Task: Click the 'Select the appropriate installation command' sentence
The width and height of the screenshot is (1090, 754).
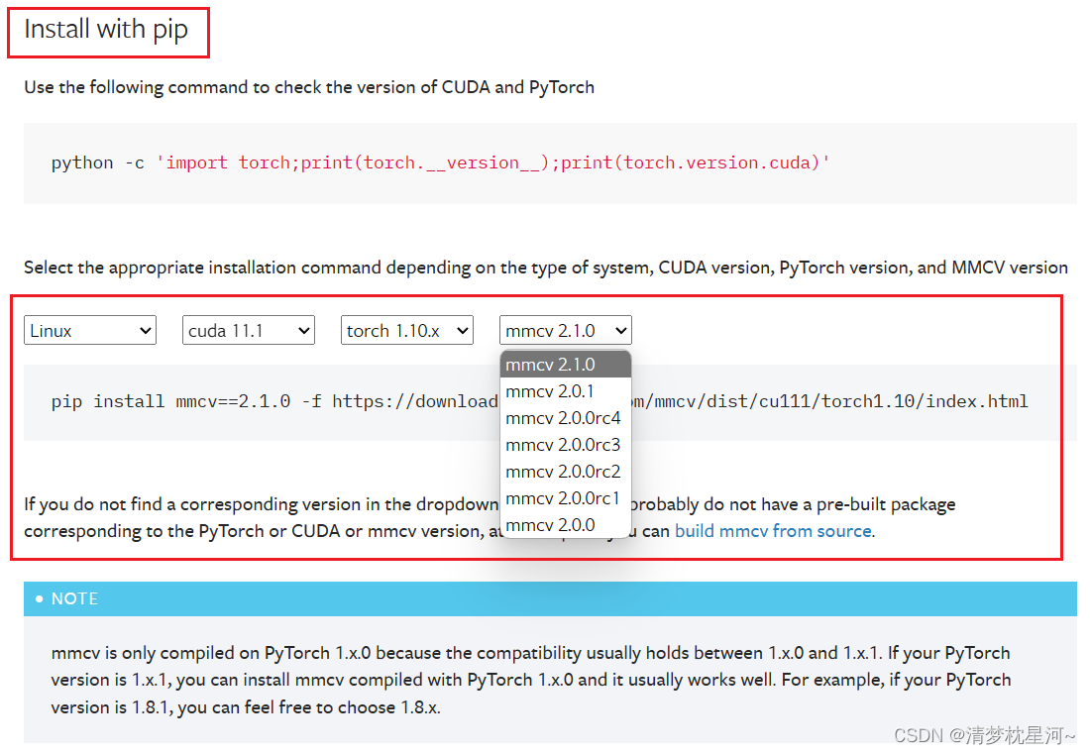Action: (546, 268)
